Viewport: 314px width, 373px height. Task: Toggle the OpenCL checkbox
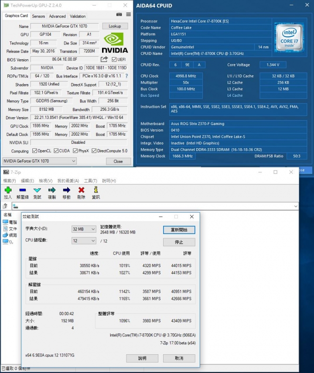pos(34,151)
